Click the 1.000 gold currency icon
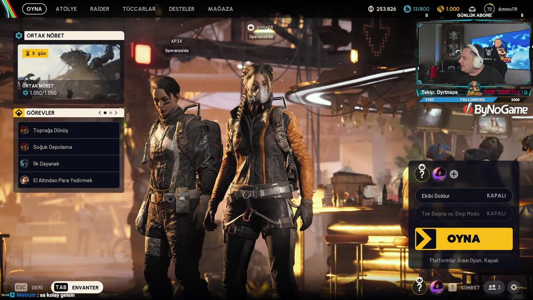This screenshot has width=533, height=300. click(441, 9)
